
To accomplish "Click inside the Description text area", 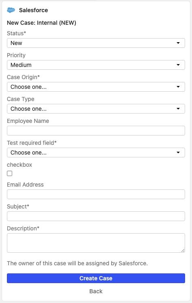I will click(x=96, y=243).
